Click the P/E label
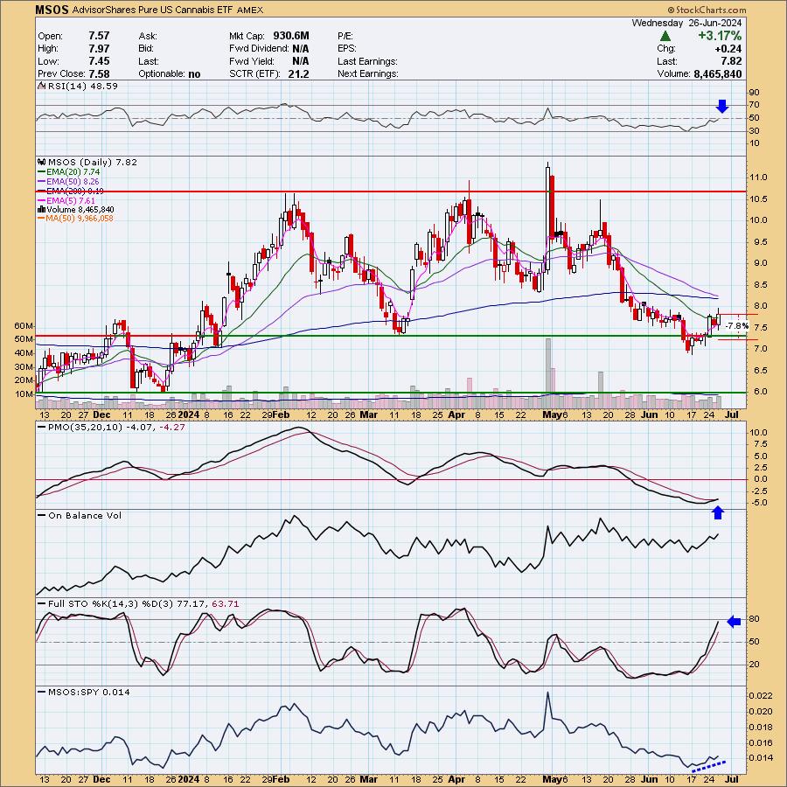 point(345,36)
